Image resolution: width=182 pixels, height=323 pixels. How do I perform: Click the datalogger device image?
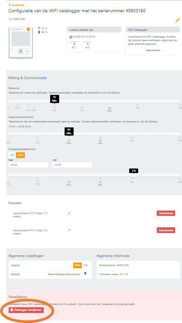click(21, 43)
